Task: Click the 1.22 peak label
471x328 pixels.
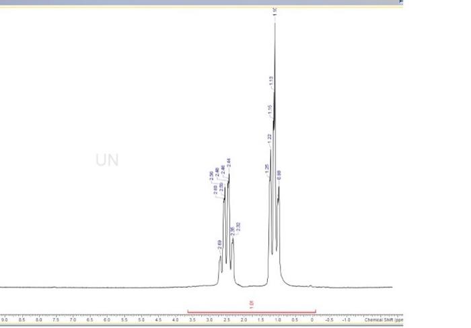Action: coord(269,139)
